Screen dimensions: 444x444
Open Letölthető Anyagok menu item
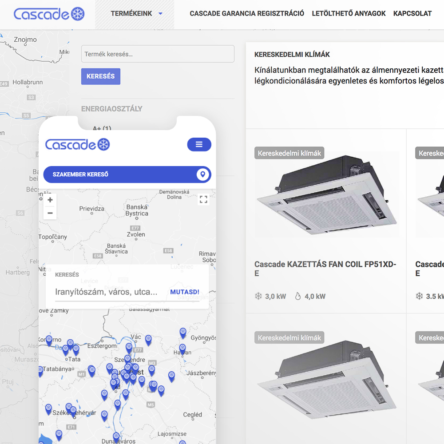[x=349, y=14]
